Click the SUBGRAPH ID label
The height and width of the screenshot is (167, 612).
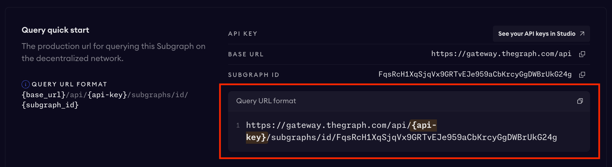pyautogui.click(x=253, y=75)
